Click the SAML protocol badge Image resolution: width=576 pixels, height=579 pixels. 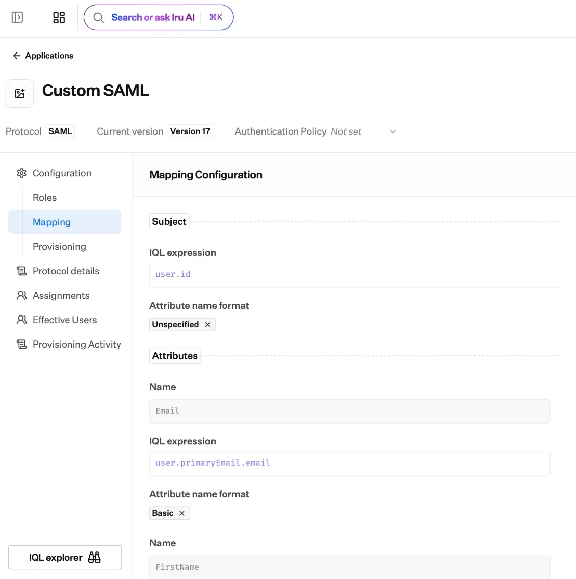[x=61, y=131]
